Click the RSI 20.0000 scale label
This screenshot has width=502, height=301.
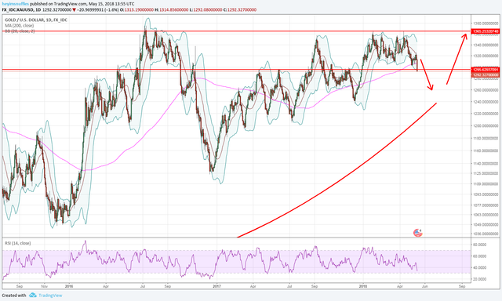[x=479, y=279]
